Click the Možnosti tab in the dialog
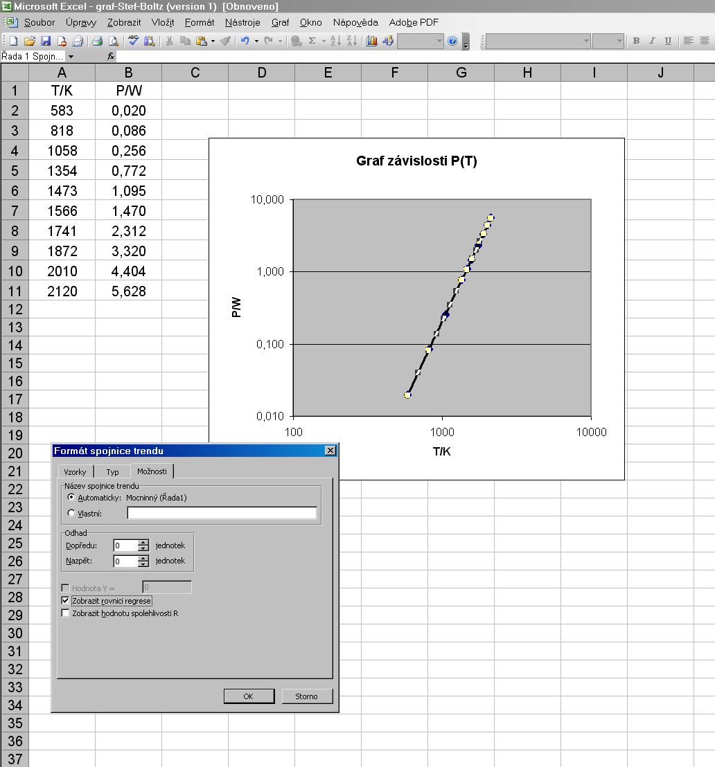The height and width of the screenshot is (767, 715). pos(152,471)
